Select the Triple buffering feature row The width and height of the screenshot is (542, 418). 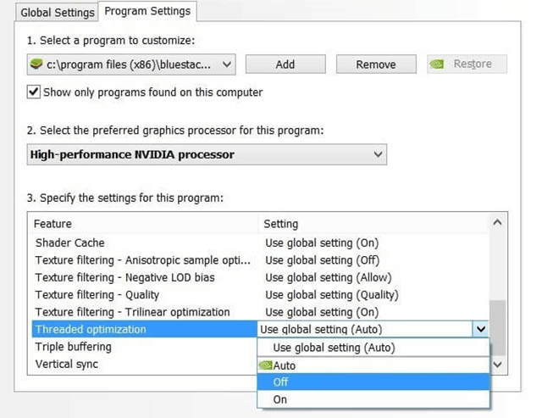pos(73,347)
